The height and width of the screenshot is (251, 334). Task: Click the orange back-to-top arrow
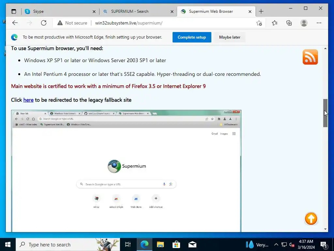[311, 219]
